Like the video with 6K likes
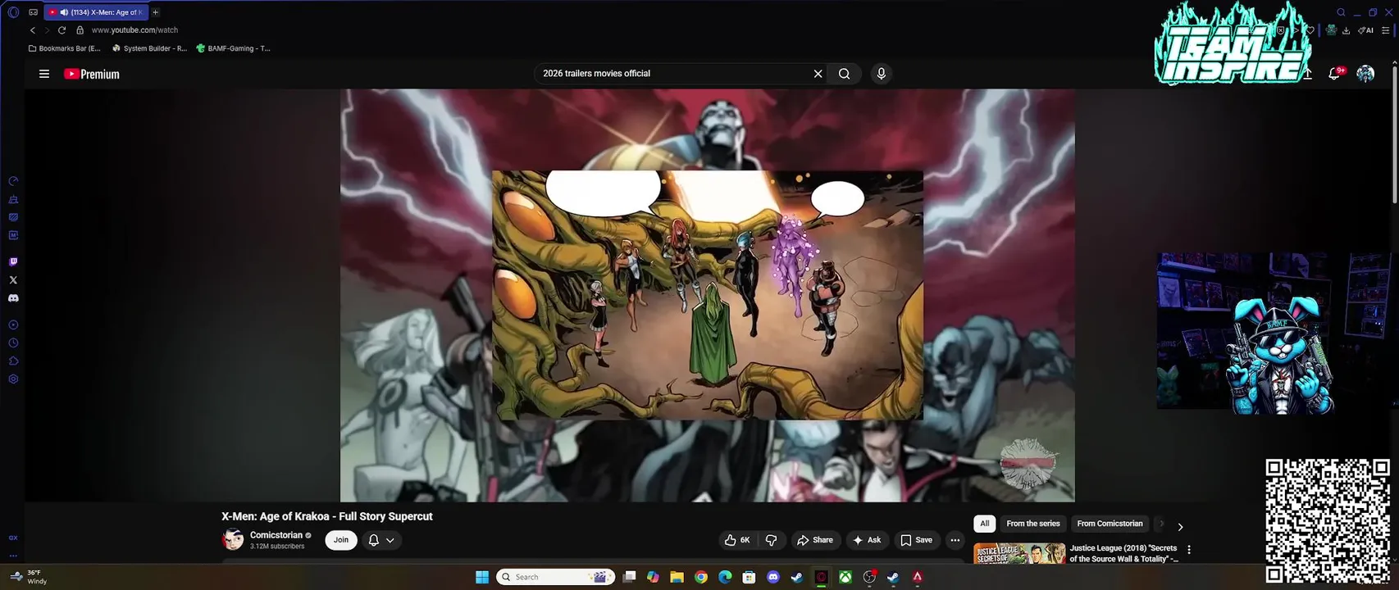Image resolution: width=1399 pixels, height=590 pixels. pos(737,540)
